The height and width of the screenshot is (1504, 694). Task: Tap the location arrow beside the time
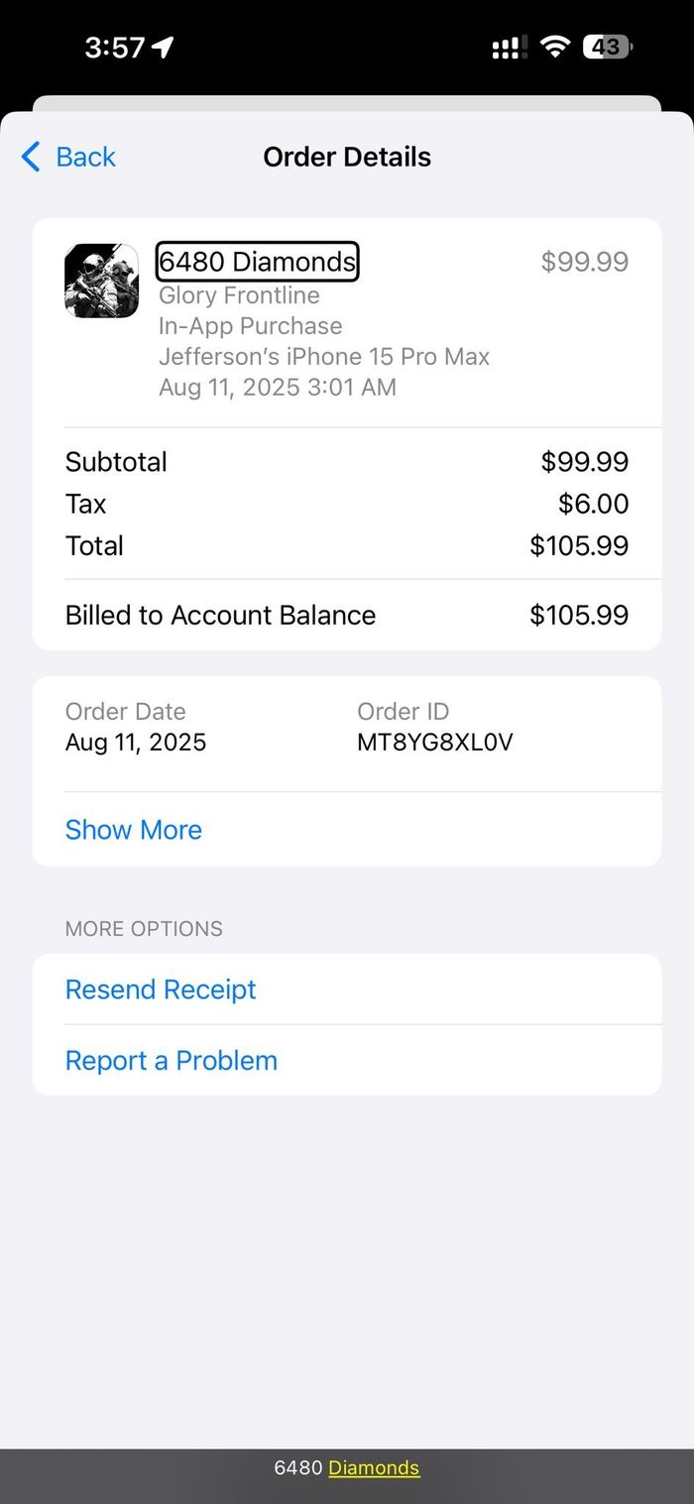click(163, 47)
